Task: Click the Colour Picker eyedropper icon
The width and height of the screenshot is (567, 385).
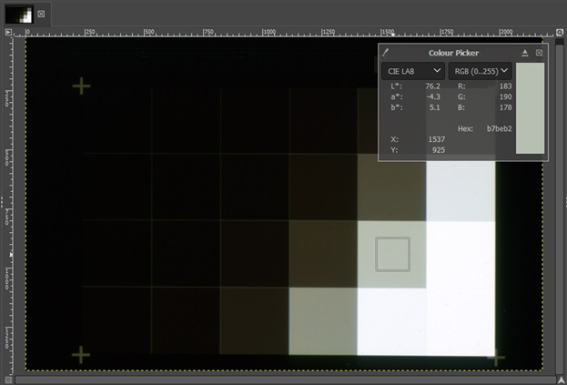Action: pos(386,53)
